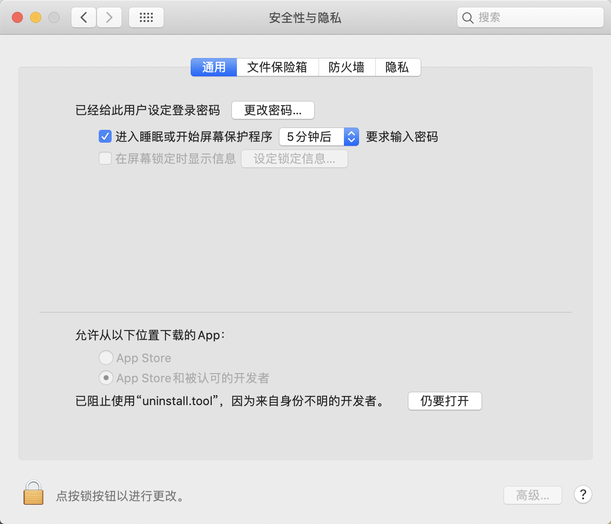Click the 更改密码… button
This screenshot has width=611, height=524.
[x=273, y=110]
